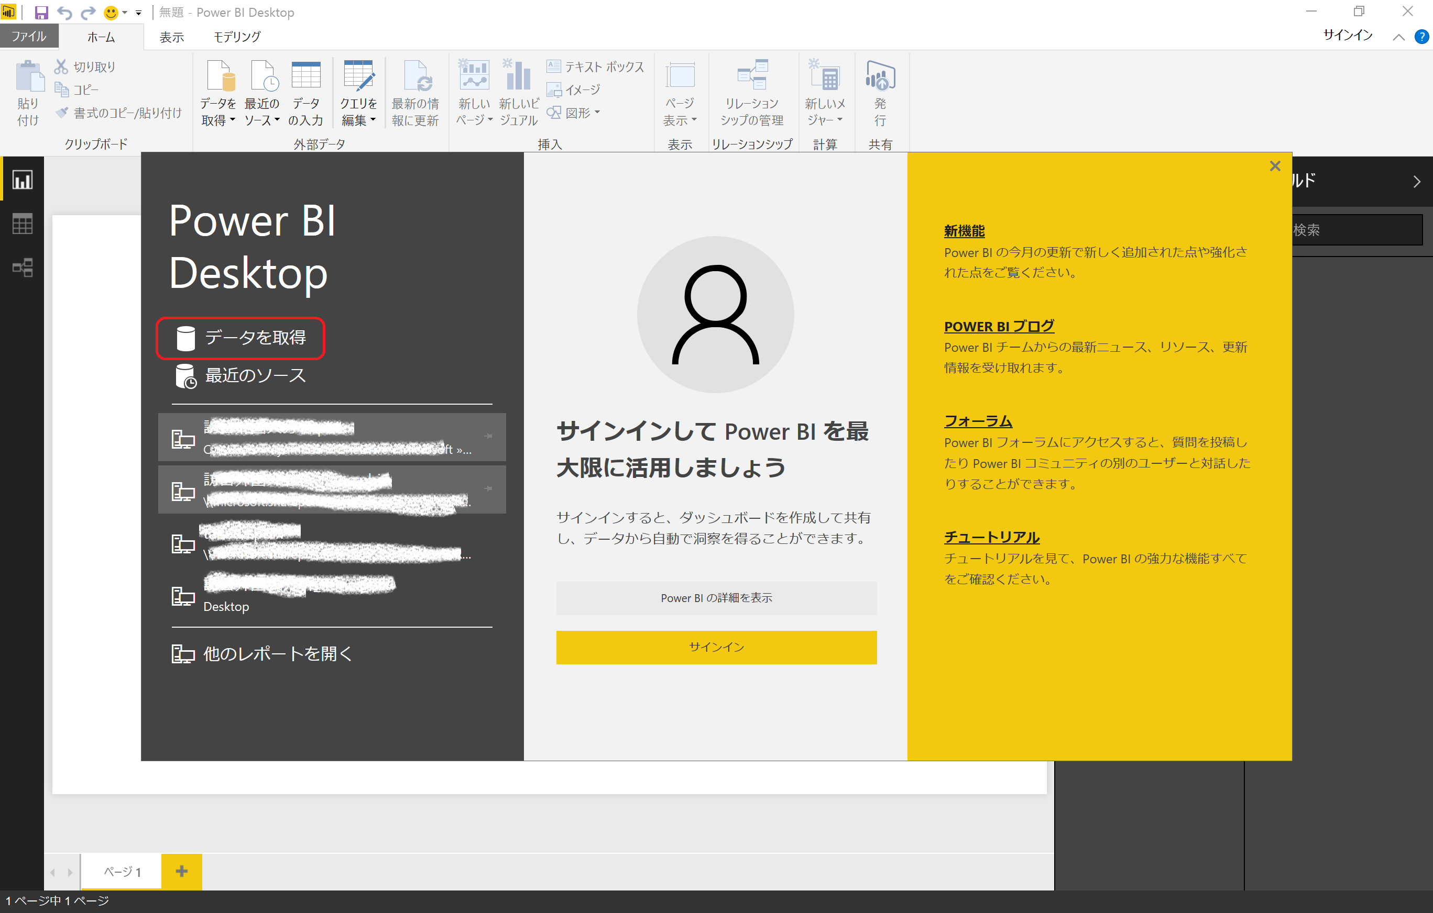1433x913 pixels.
Task: Click the Redo arrow in quick access toolbar
Action: (x=88, y=13)
